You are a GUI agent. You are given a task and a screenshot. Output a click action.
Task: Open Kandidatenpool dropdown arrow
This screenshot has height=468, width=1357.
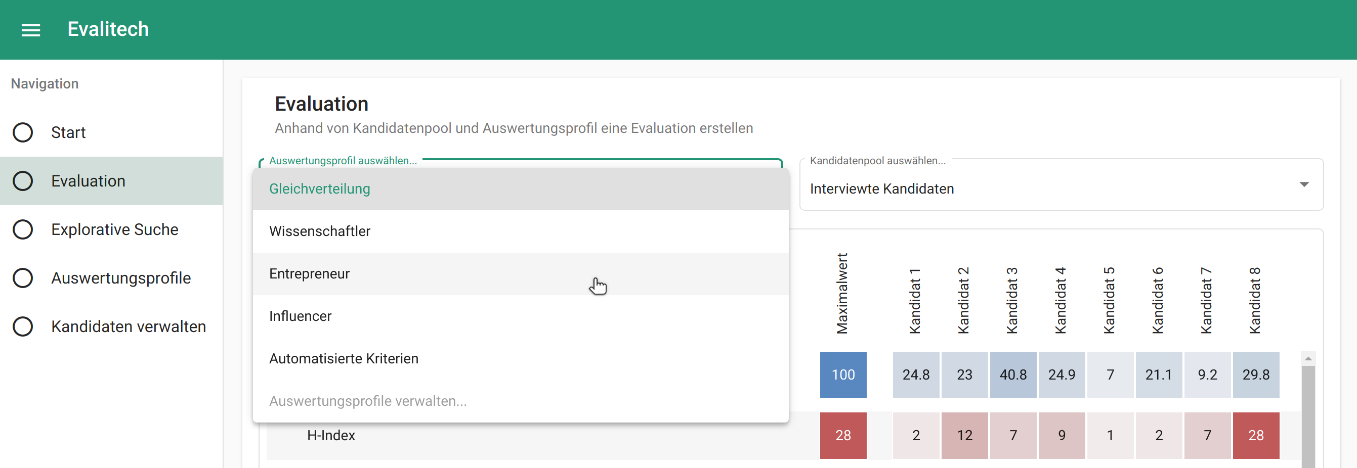(x=1304, y=184)
